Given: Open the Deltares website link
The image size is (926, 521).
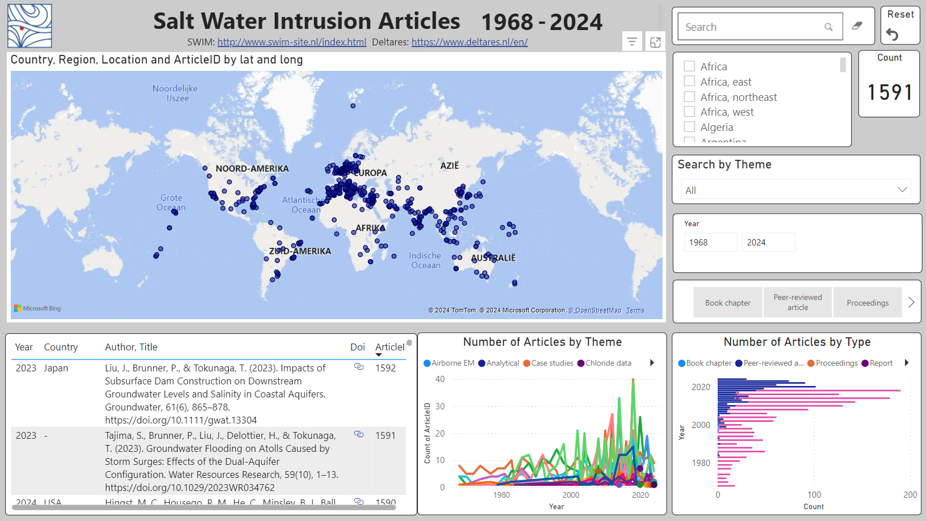Looking at the screenshot, I should point(470,42).
